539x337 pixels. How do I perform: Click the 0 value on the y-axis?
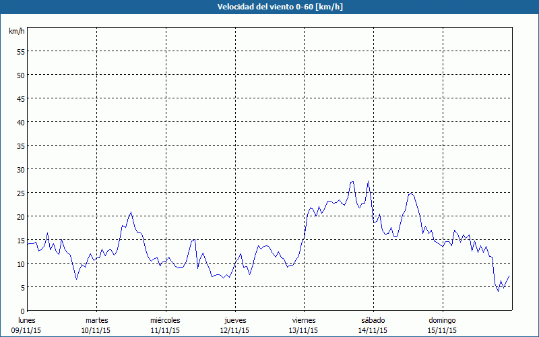coord(22,311)
